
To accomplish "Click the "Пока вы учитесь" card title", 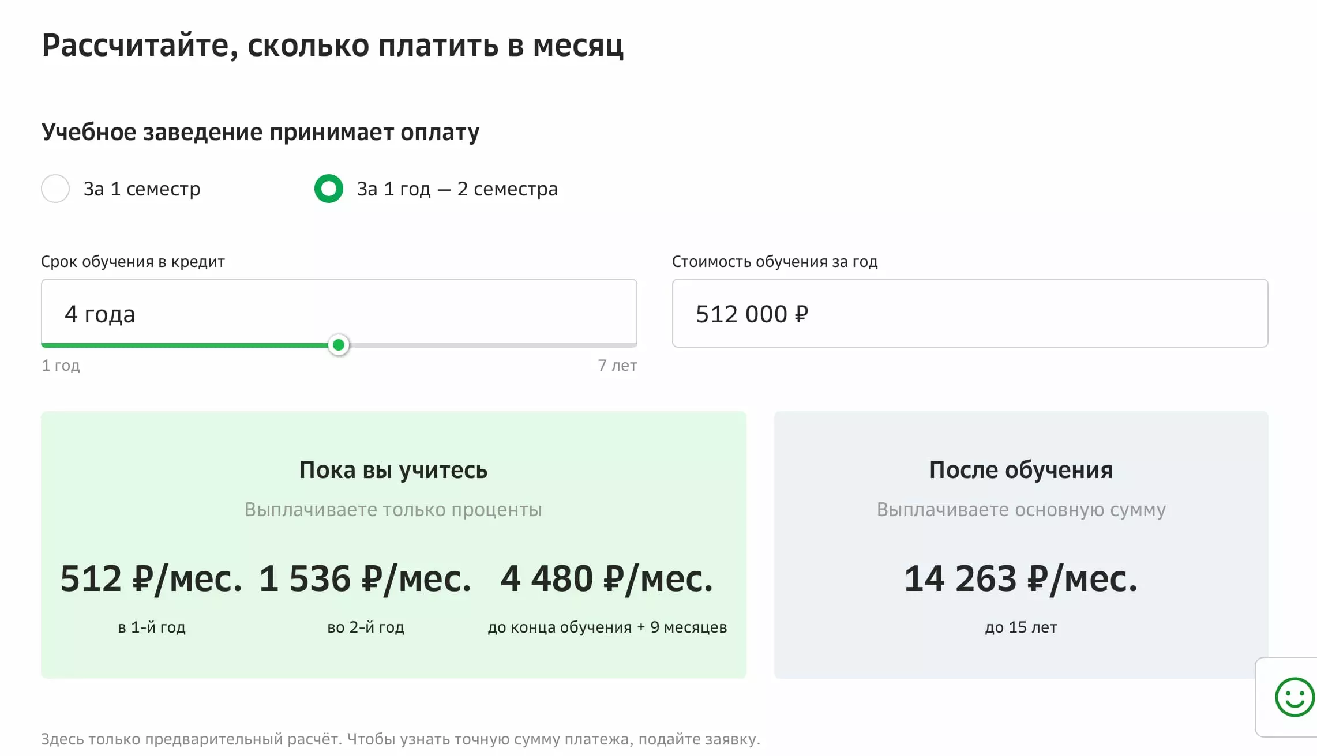I will click(x=393, y=470).
